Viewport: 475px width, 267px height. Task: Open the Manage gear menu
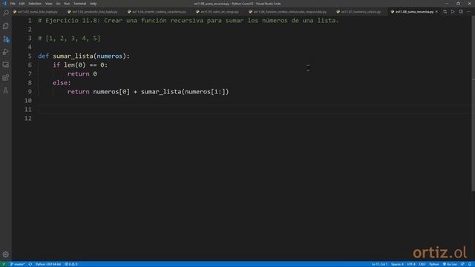click(6, 254)
